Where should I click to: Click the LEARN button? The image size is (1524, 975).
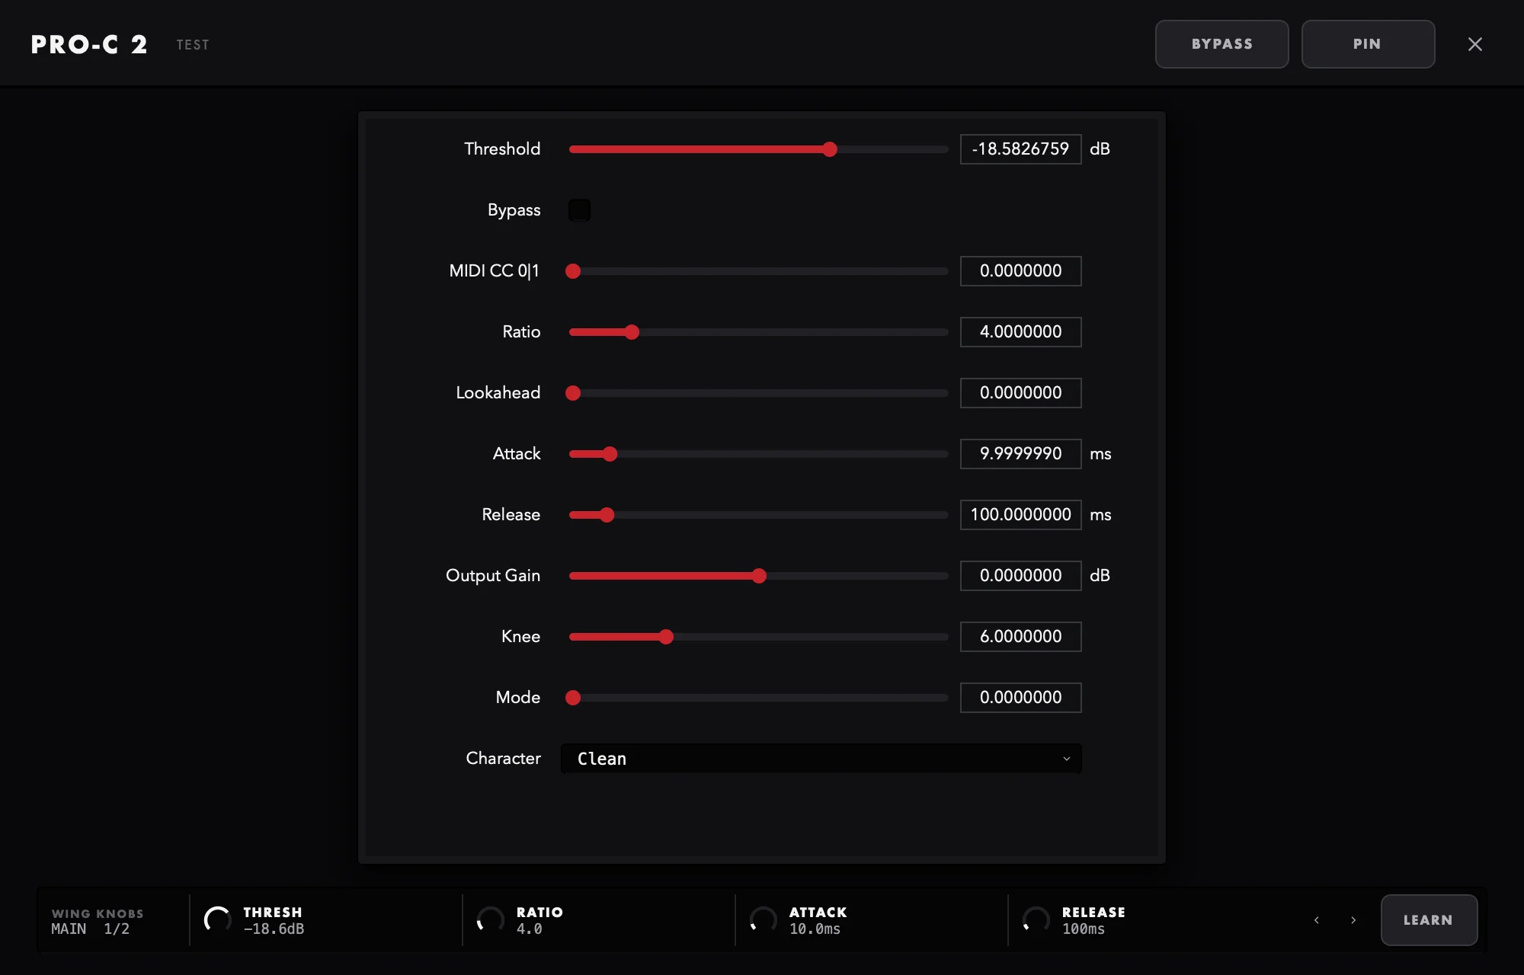(1429, 920)
